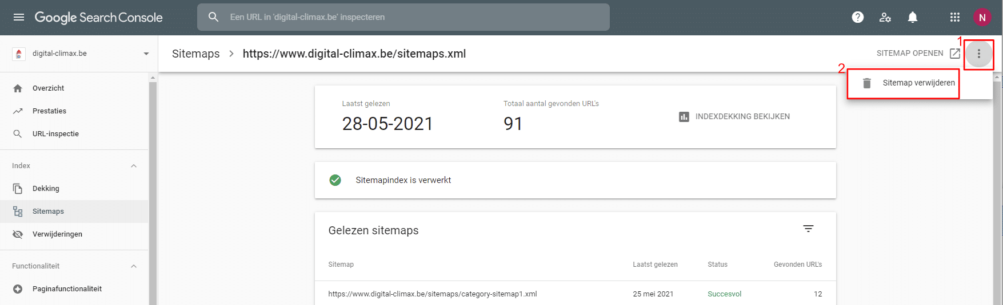Open the Help question mark icon
The image size is (1003, 305).
[x=858, y=17]
